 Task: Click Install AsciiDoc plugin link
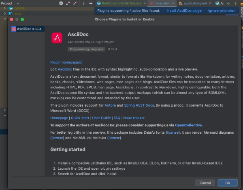pyautogui.click(x=184, y=11)
